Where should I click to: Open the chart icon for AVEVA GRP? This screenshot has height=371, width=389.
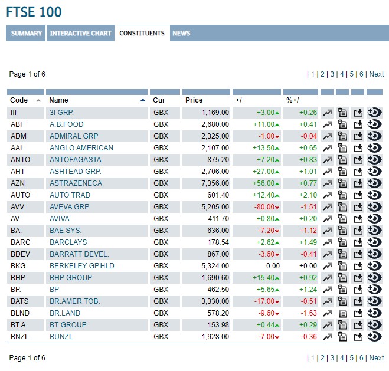pos(327,207)
